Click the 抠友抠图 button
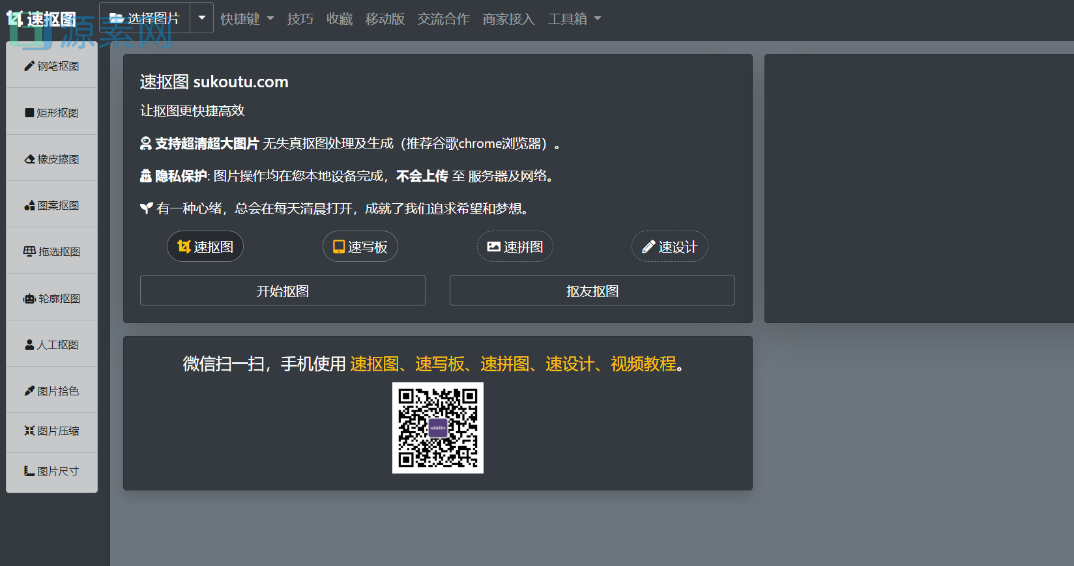The image size is (1074, 566). tap(592, 290)
